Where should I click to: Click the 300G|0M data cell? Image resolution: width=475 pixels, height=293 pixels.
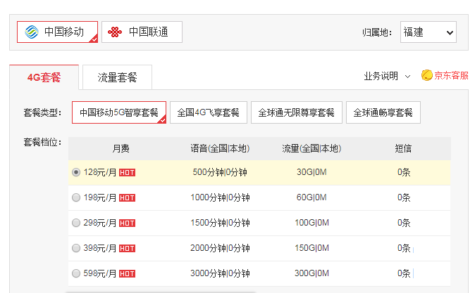coord(311,273)
